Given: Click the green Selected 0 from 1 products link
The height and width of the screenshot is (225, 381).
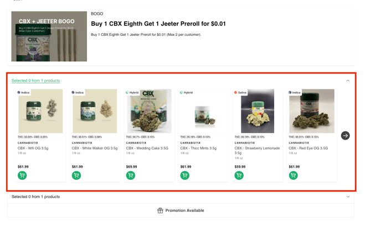Looking at the screenshot, I should tap(35, 81).
